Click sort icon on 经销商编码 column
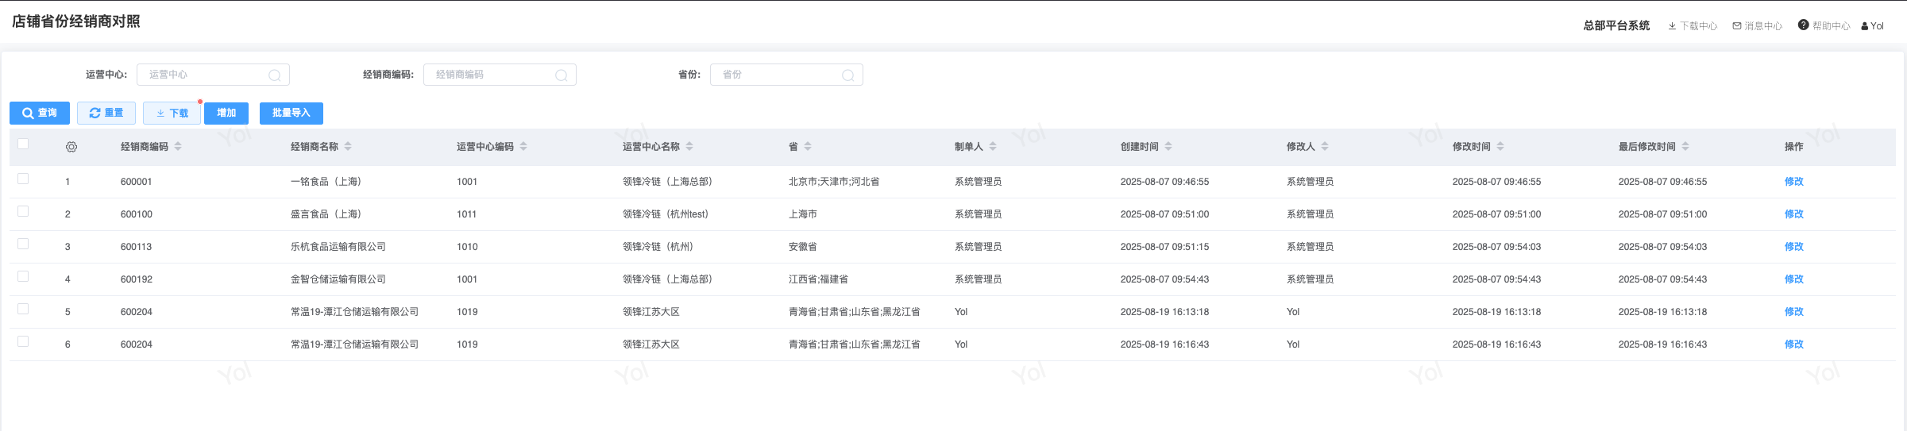 (x=178, y=147)
